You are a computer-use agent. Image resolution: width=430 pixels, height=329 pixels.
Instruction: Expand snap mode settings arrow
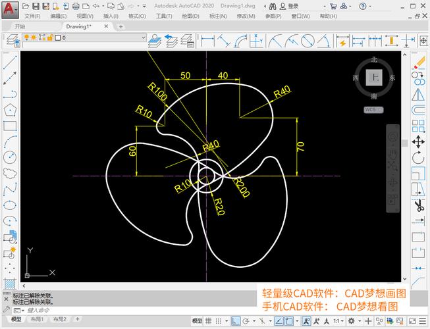coord(227,321)
